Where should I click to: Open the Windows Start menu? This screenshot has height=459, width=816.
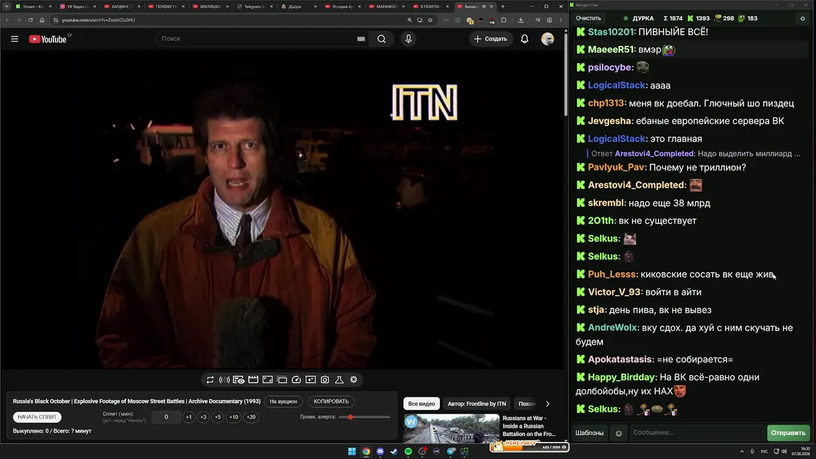(x=352, y=451)
